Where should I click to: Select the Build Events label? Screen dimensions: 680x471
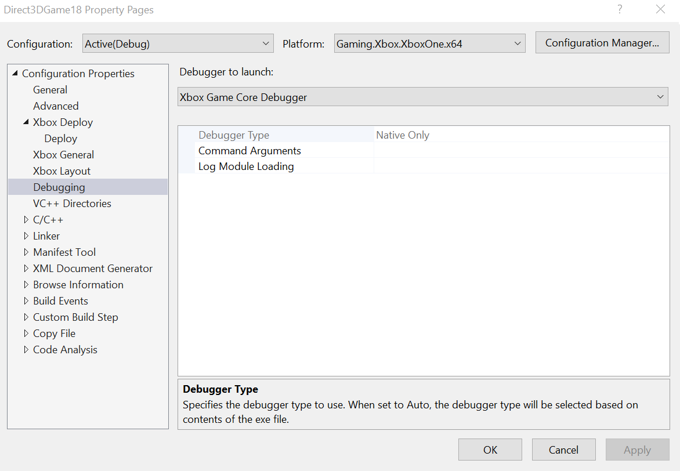[x=60, y=301]
